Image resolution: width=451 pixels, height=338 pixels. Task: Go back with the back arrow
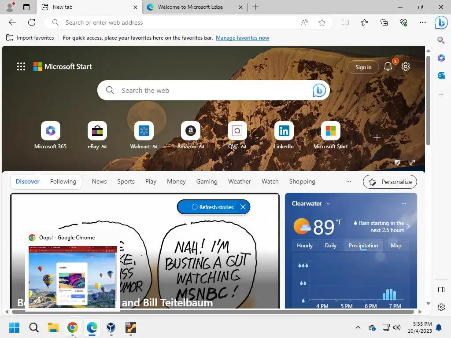12,22
